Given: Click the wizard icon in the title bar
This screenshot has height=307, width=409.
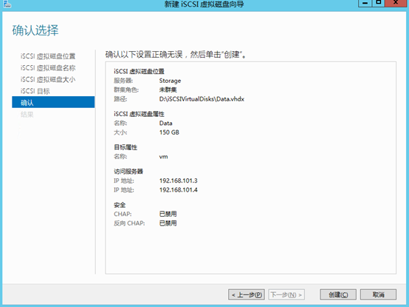Looking at the screenshot, I should pyautogui.click(x=7, y=4).
